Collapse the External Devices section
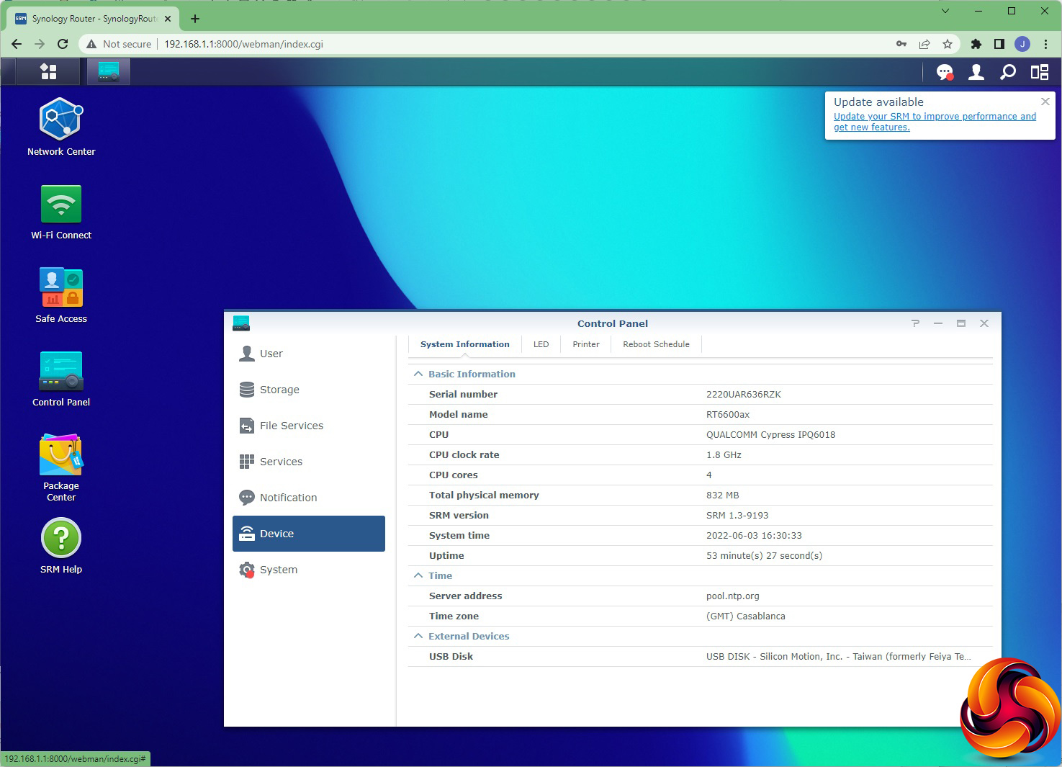 click(x=418, y=636)
